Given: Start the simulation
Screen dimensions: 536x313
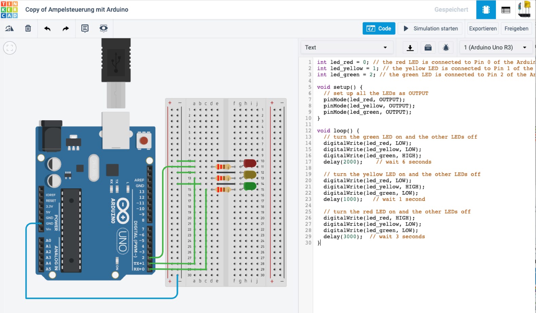Looking at the screenshot, I should coord(431,28).
